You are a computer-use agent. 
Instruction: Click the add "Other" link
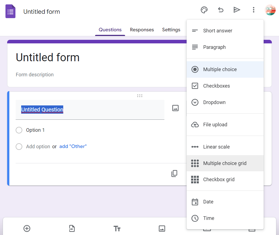73,146
